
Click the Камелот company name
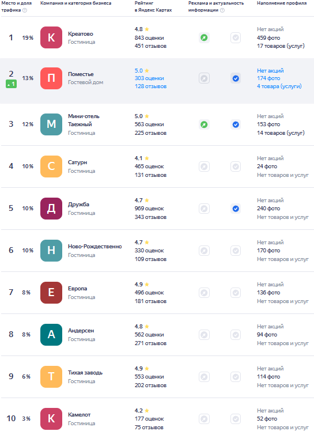point(79,415)
